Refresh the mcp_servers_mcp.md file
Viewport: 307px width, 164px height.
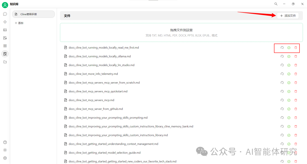point(282,100)
